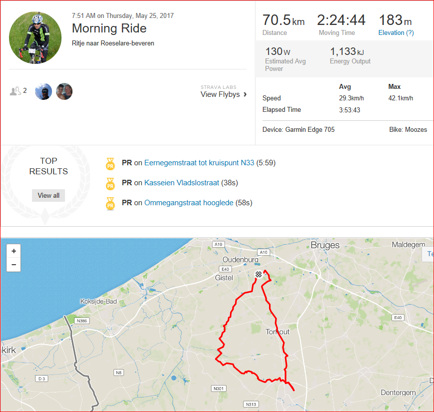Image resolution: width=434 pixels, height=412 pixels.
Task: Click the partially visible Te map tab
Action: [428, 254]
